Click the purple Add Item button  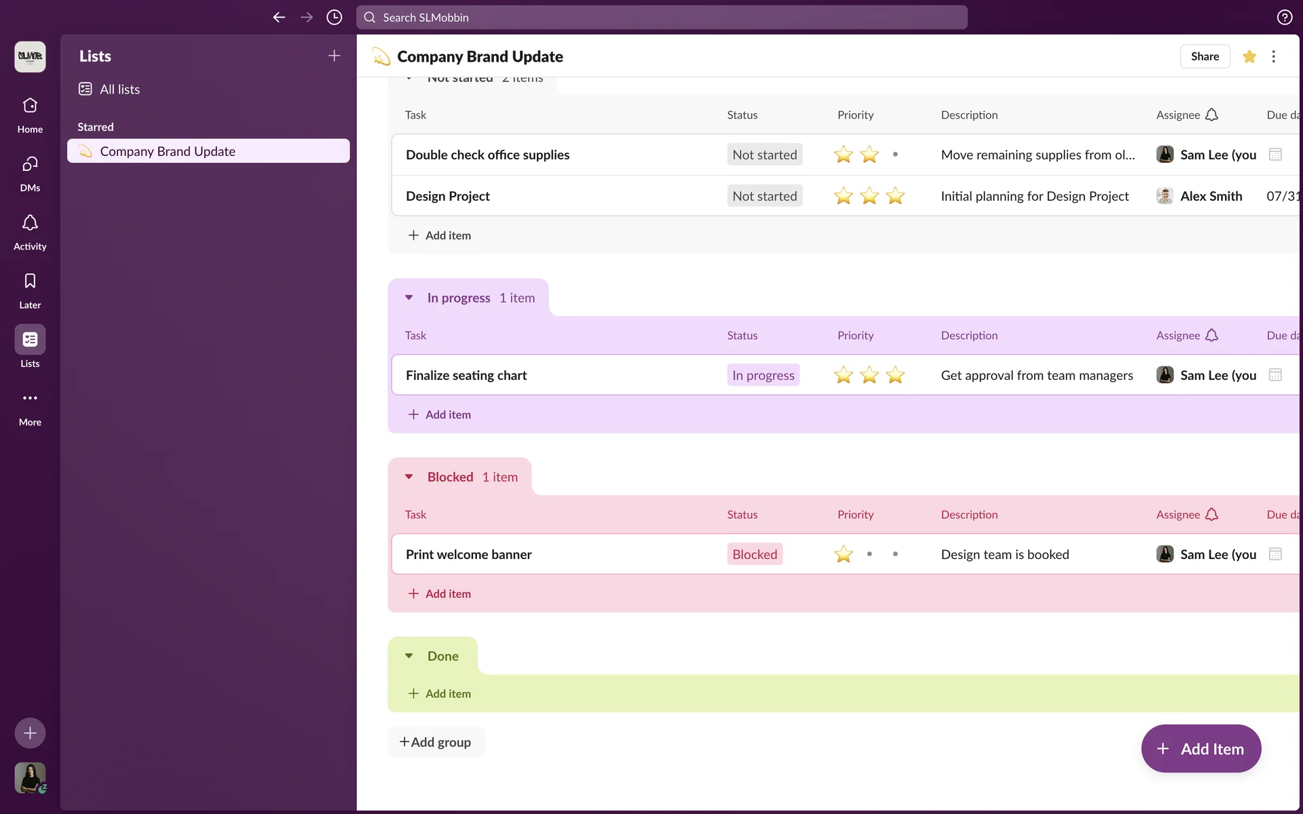1201,749
